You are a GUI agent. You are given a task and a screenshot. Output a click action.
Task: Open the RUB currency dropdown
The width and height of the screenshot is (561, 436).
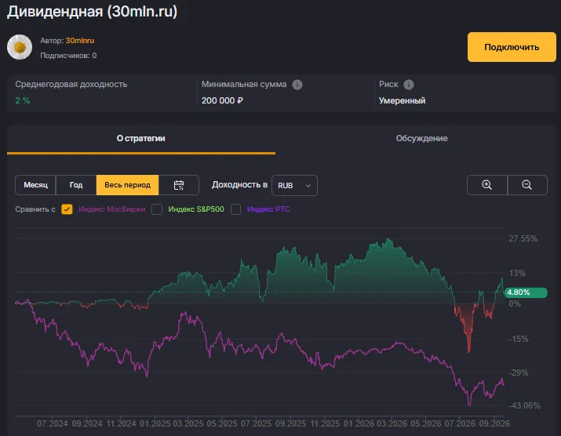tap(294, 185)
